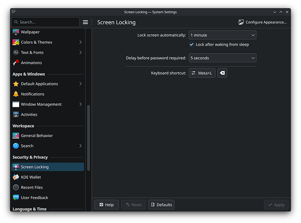The width and height of the screenshot is (301, 223).
Task: Expand the Search category chevron
Action: coord(81,146)
